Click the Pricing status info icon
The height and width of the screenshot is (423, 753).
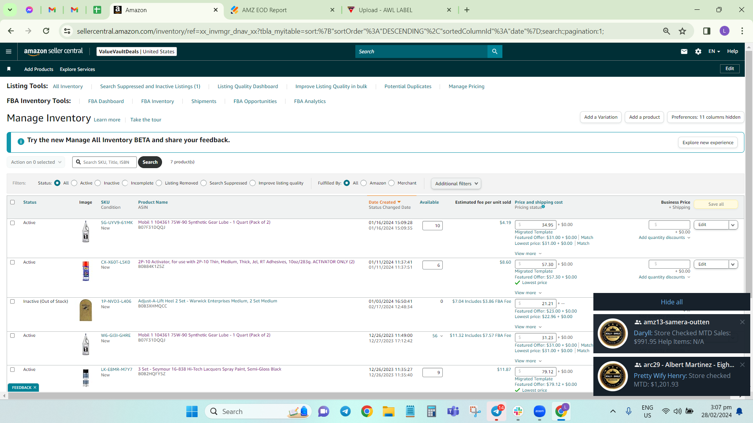pyautogui.click(x=543, y=206)
